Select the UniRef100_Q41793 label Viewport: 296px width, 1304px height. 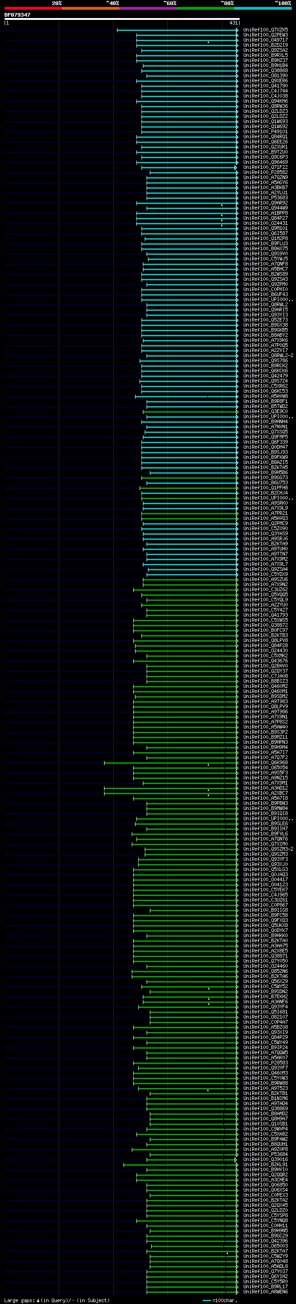265,615
